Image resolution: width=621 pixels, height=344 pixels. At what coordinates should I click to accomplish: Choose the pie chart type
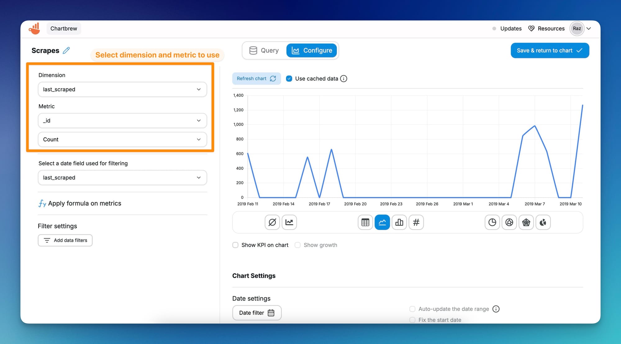(492, 222)
